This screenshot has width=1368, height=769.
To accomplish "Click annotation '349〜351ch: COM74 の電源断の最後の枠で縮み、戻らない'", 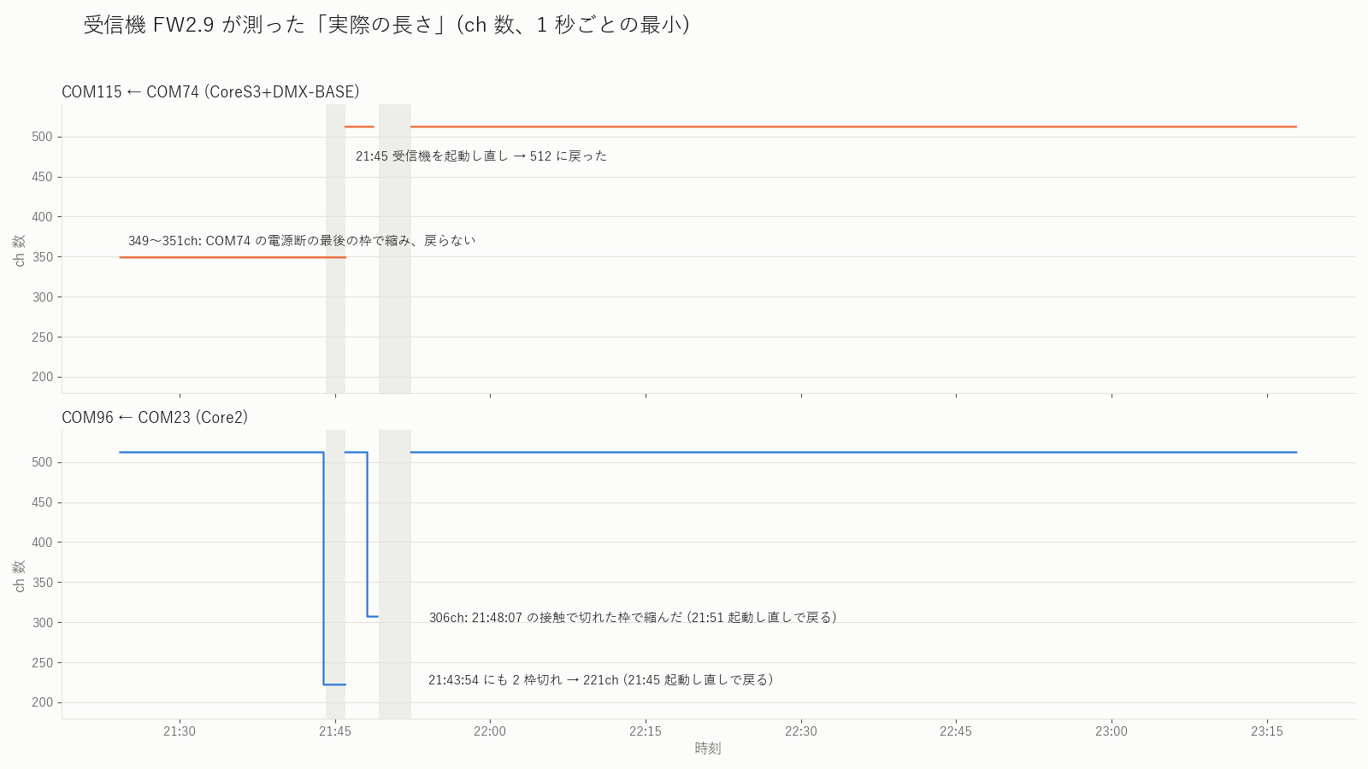I will point(302,241).
